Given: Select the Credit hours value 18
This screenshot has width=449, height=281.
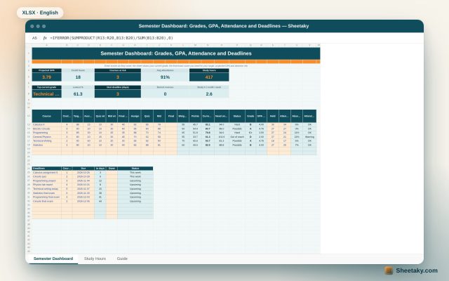Looking at the screenshot, I should coord(78,77).
